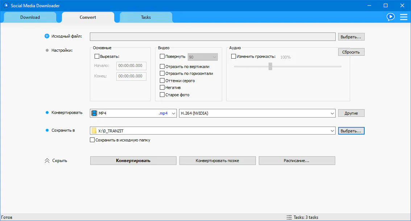Check Сохранить в исходную папку option
The width and height of the screenshot is (411, 221).
point(92,140)
